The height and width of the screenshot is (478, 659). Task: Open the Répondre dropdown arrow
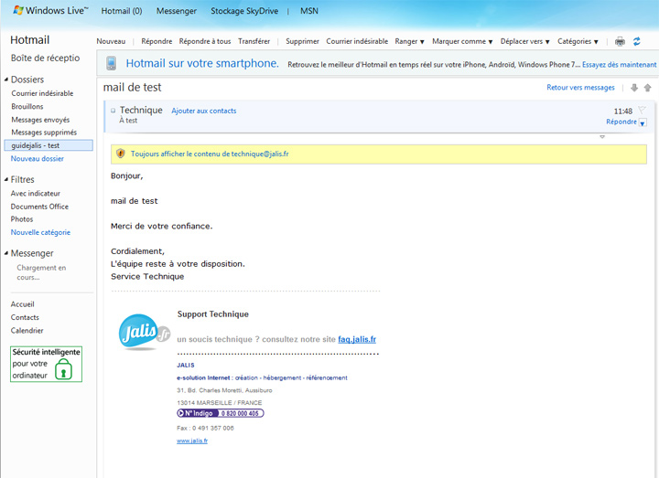point(643,122)
